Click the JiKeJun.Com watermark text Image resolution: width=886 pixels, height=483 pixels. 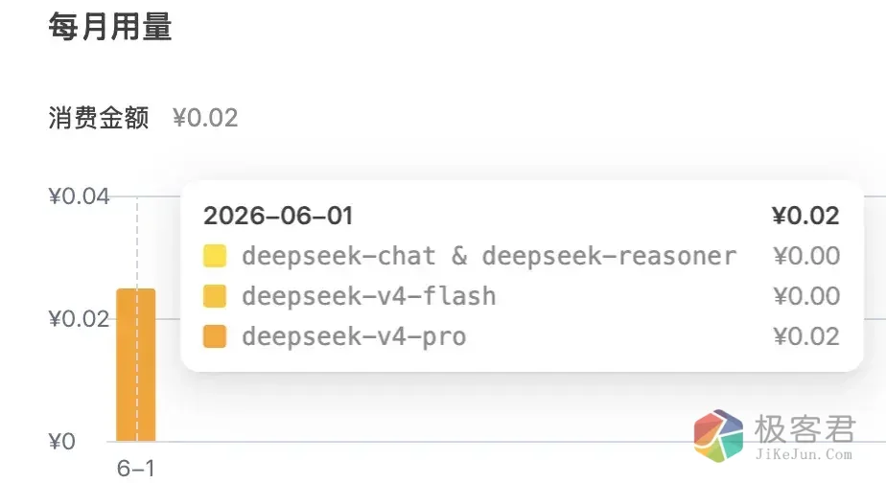[804, 454]
